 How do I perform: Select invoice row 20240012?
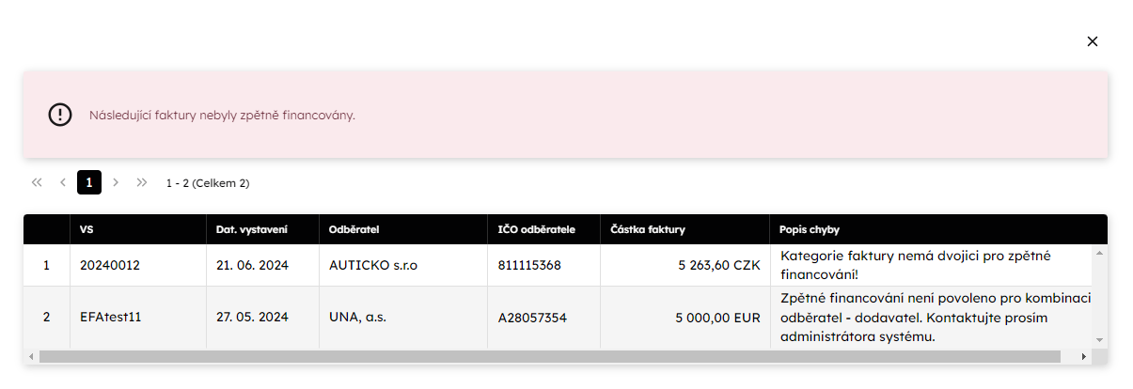(110, 265)
